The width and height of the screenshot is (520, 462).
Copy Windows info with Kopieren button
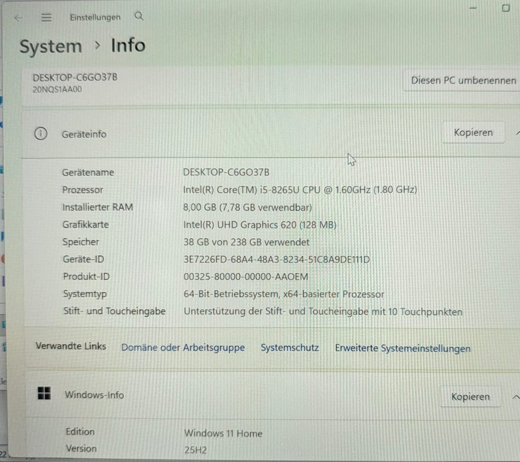[x=470, y=396]
